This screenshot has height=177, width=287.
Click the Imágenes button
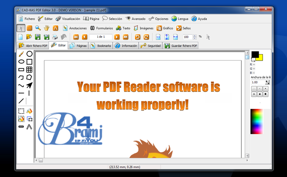[143, 28]
